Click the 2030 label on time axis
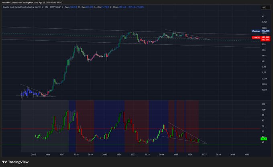 [x=247, y=155]
